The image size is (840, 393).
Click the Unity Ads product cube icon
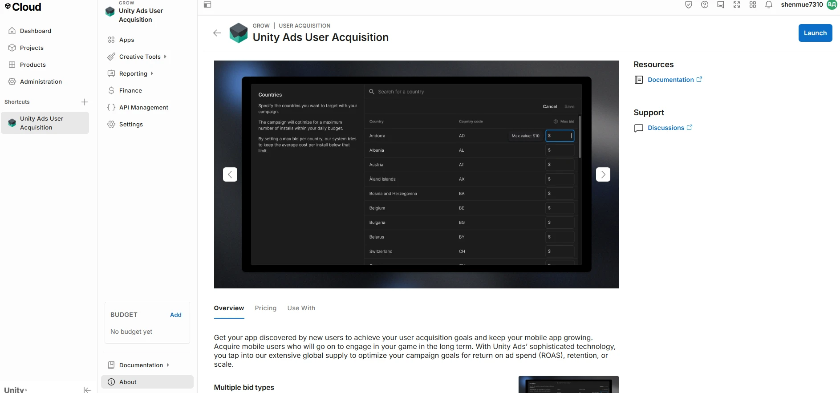[239, 33]
